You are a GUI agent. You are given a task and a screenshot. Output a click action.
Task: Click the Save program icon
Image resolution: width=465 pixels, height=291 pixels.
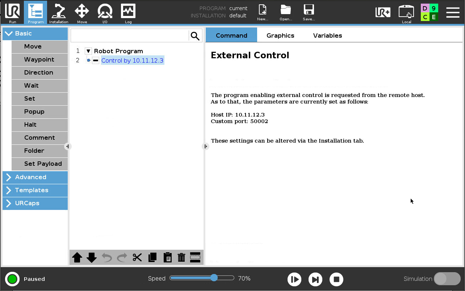point(309,13)
